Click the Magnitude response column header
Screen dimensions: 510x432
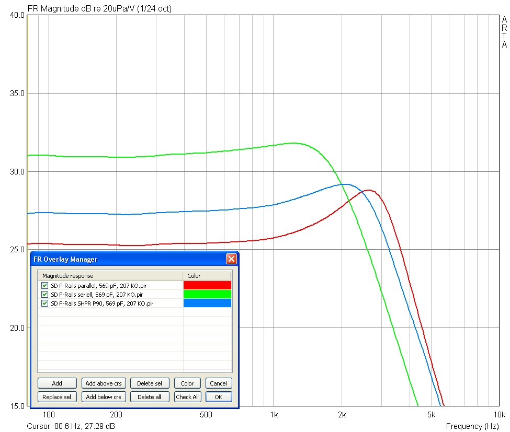110,276
